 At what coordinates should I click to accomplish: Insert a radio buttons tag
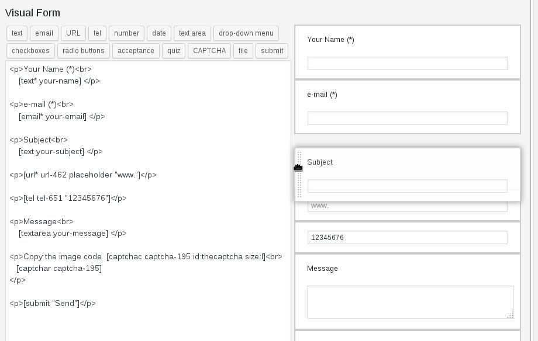coord(84,51)
